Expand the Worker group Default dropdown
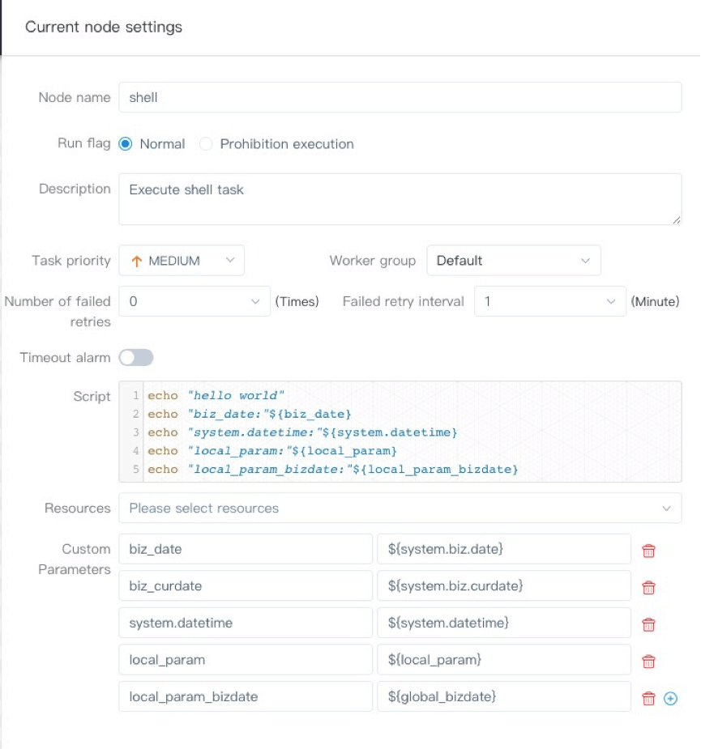Viewport: 701px width, 749px height. click(514, 261)
